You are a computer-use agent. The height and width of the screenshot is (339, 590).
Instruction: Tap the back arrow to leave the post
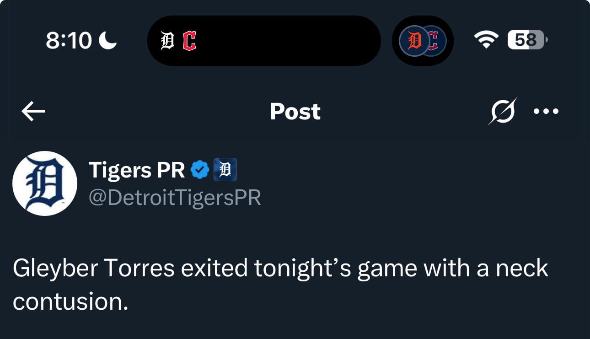[33, 111]
